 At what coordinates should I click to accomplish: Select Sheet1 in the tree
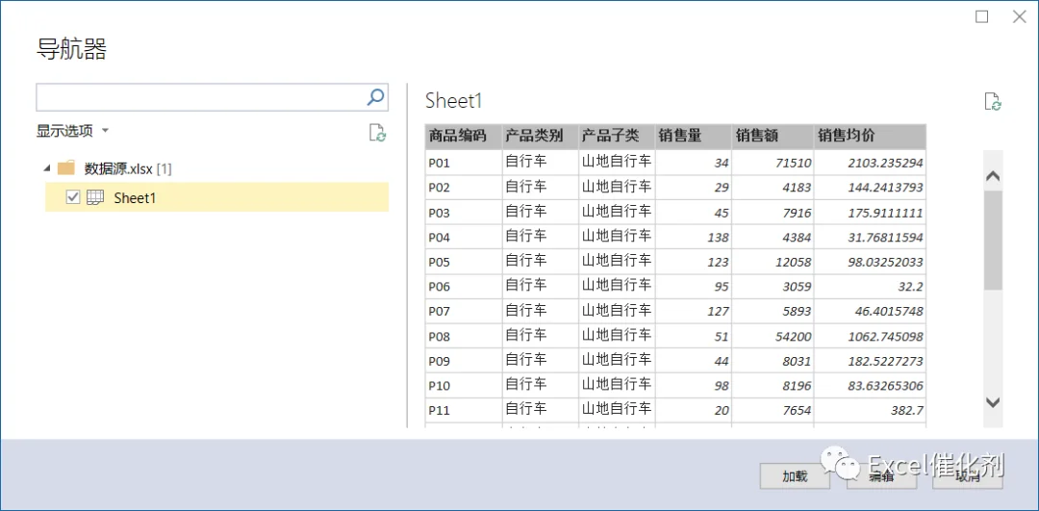[x=216, y=197]
